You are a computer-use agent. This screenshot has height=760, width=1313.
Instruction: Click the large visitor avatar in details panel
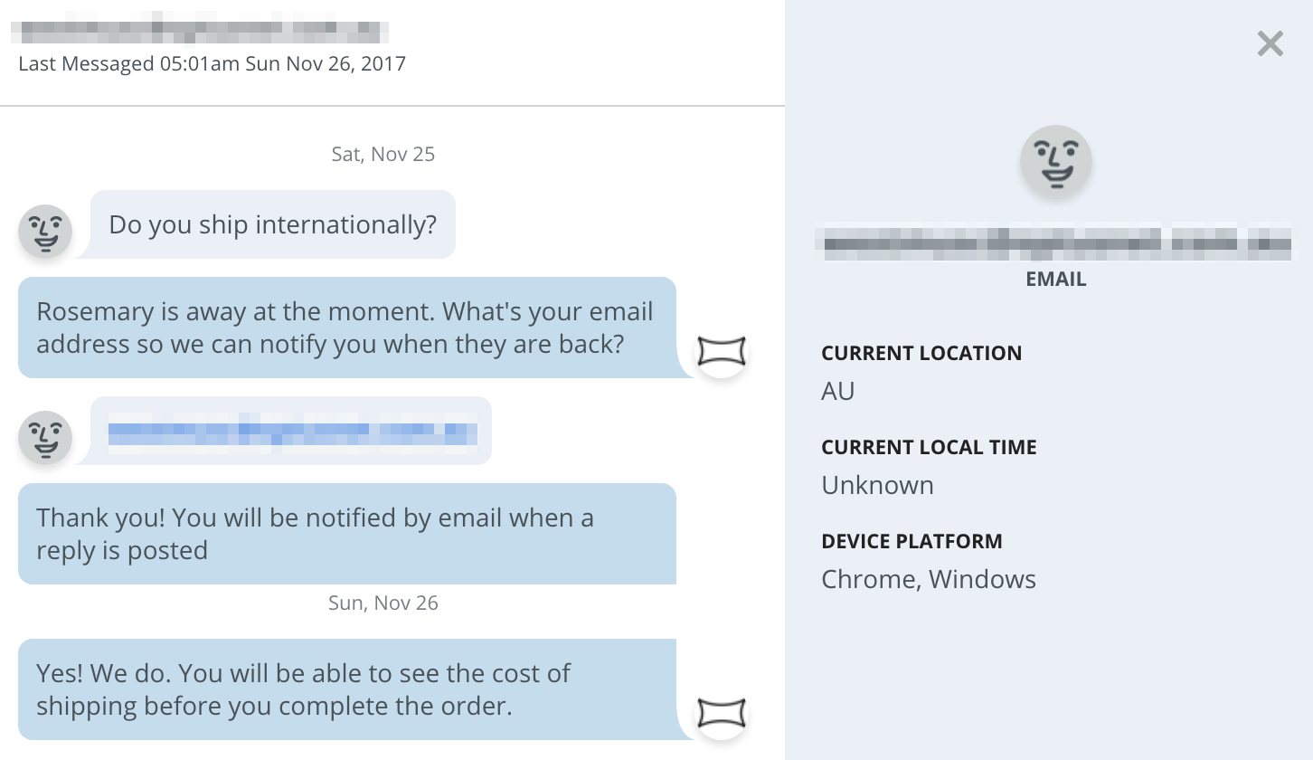[1055, 161]
